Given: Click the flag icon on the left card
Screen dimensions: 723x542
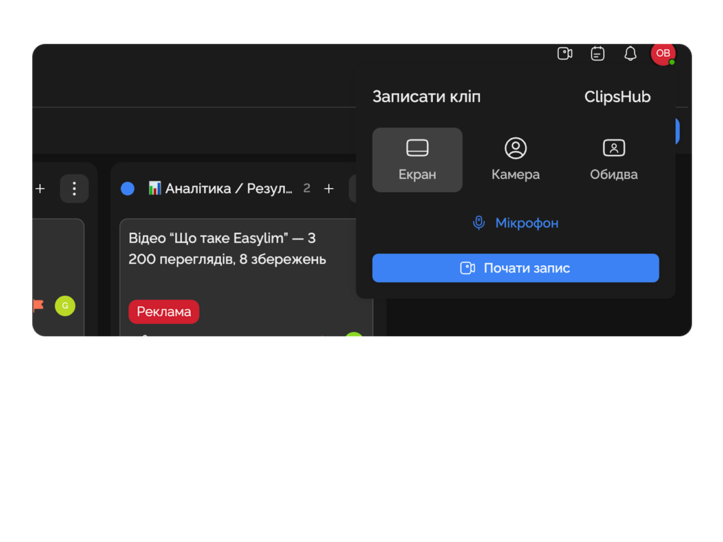Looking at the screenshot, I should pyautogui.click(x=37, y=306).
